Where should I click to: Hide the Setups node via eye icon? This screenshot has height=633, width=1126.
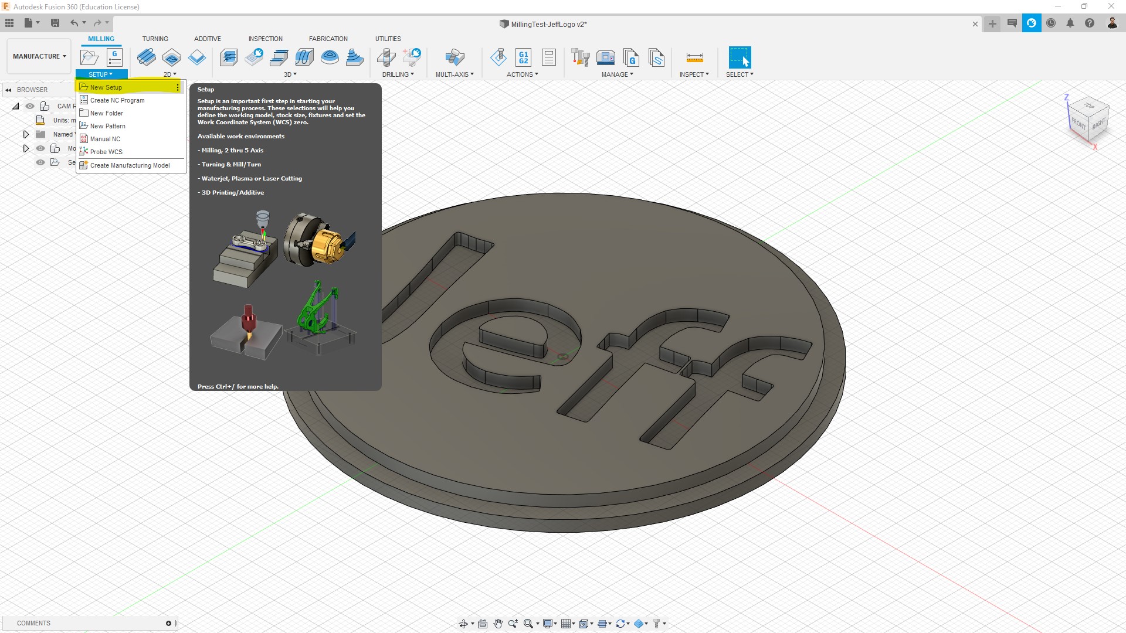[40, 162]
